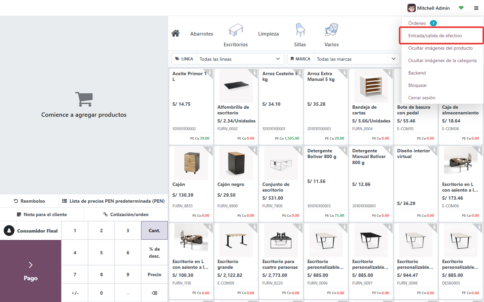Click the Pago button
The height and width of the screenshot is (302, 484).
click(x=31, y=271)
